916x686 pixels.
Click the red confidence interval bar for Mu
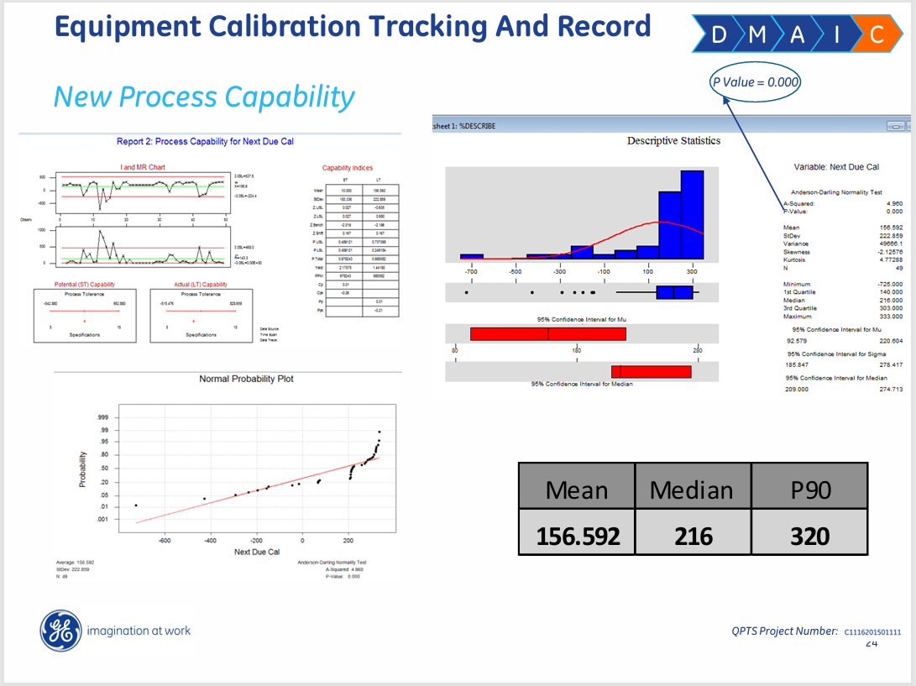(548, 333)
